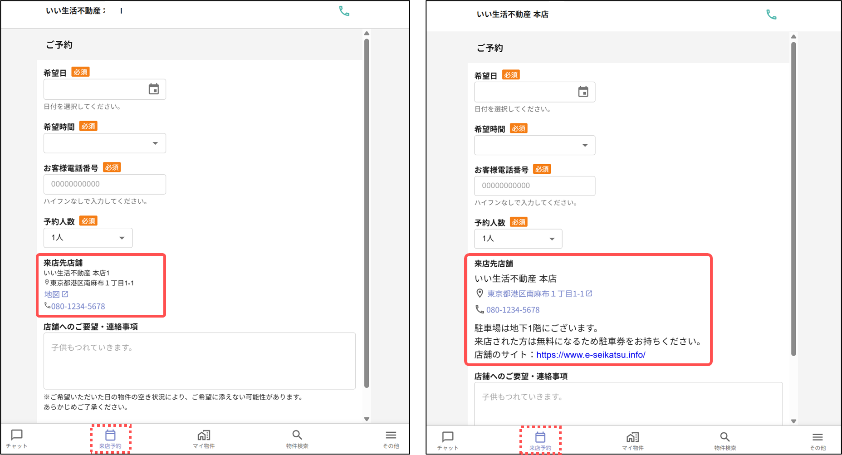The image size is (842, 455).
Task: Tap the phone call icon in left screen header
Action: tap(344, 11)
